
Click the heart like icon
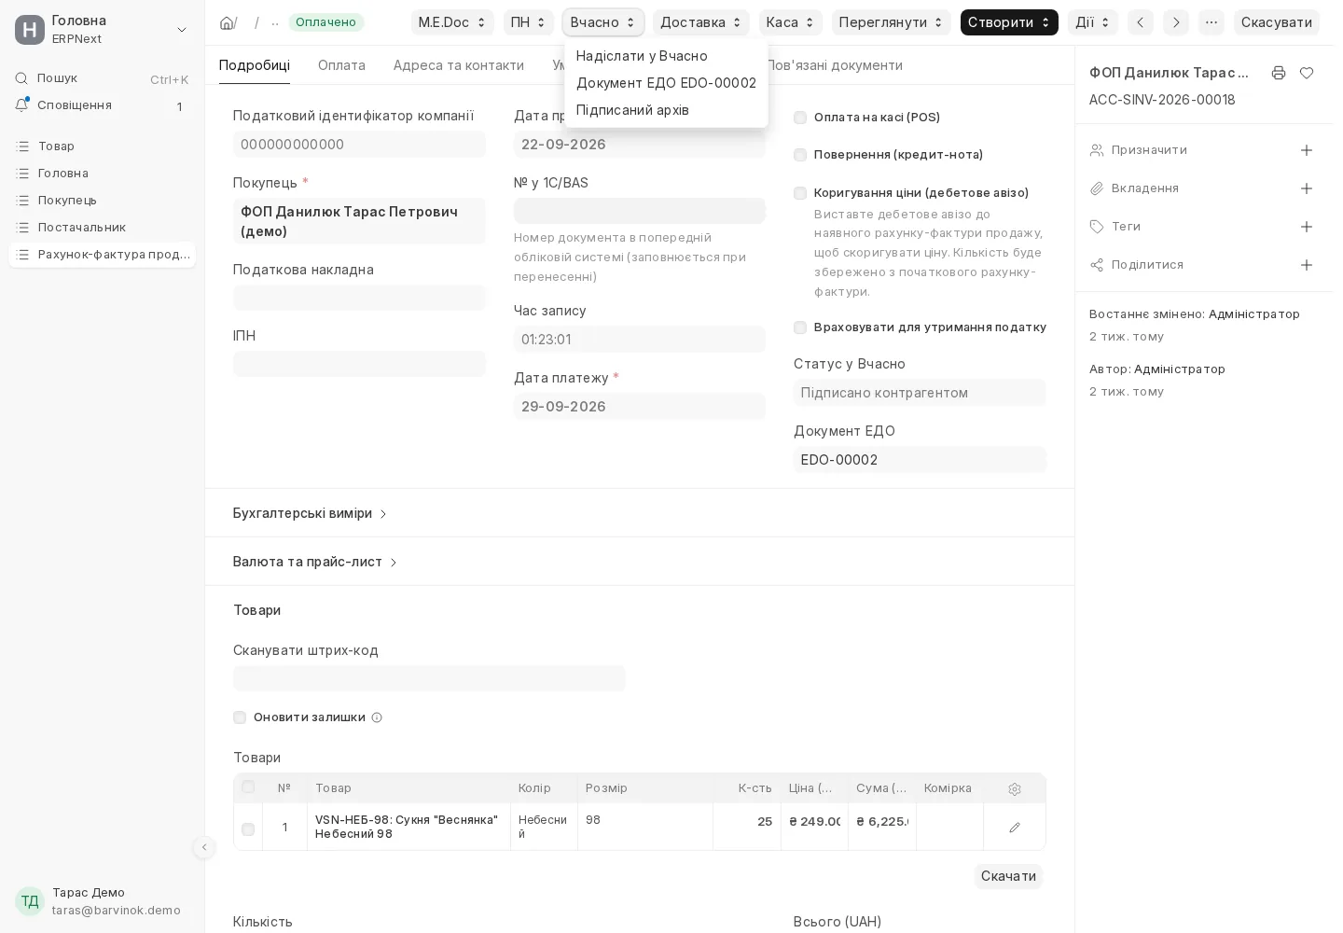[x=1307, y=73]
